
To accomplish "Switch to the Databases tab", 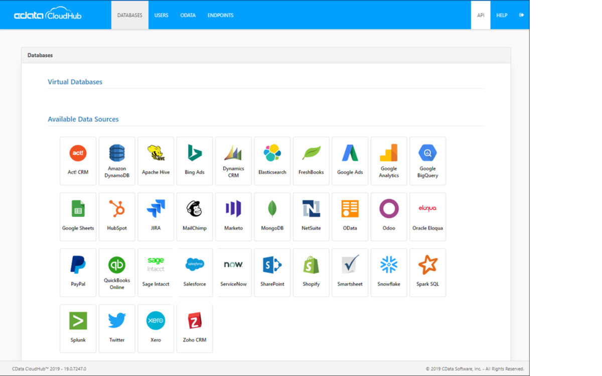I will (x=130, y=15).
